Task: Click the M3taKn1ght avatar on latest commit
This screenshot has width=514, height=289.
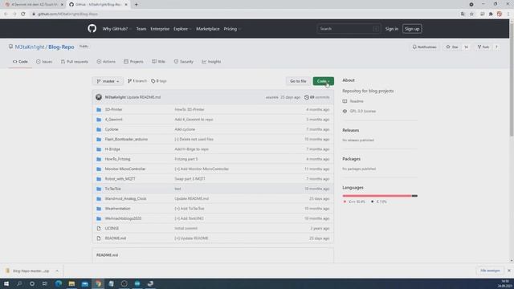Action: coord(99,97)
